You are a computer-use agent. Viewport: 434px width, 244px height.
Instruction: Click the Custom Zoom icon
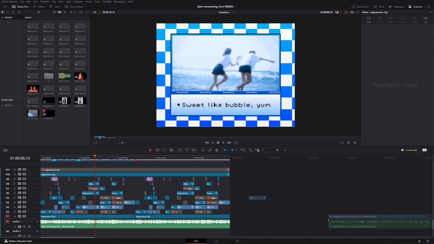pos(257,150)
